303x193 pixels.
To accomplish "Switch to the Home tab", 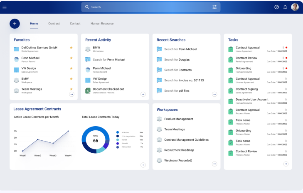I will pyautogui.click(x=34, y=24).
